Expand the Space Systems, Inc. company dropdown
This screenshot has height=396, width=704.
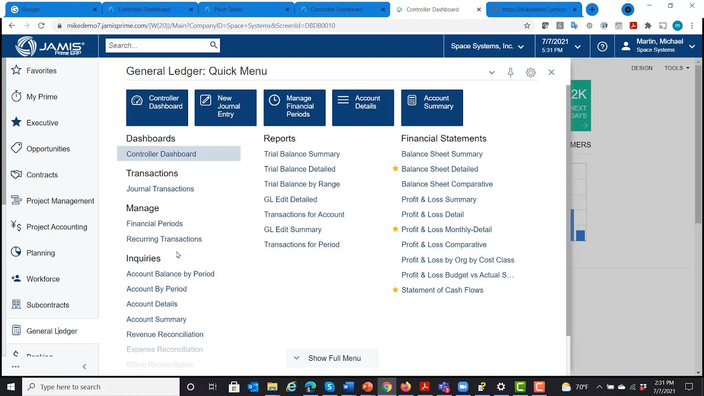[488, 46]
